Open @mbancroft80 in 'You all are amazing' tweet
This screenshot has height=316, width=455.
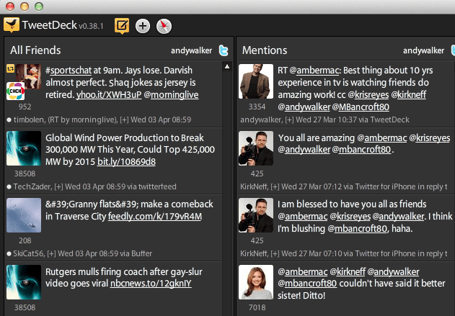[x=361, y=150]
